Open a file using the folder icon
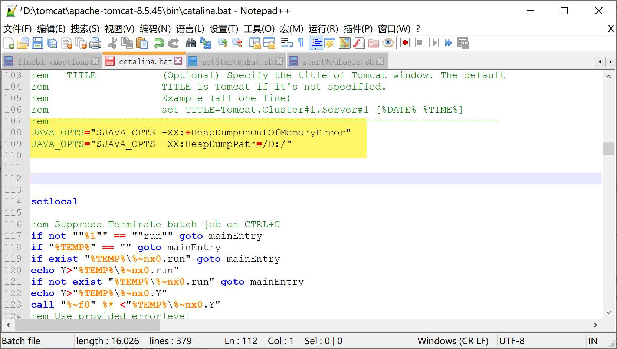617x349 pixels. [x=23, y=43]
